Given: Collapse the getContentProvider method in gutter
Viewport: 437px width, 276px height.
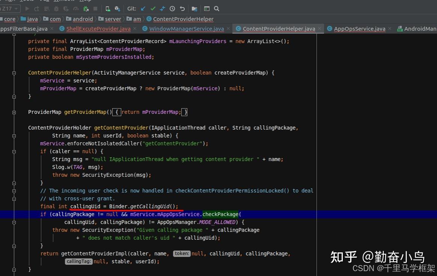Looking at the screenshot, I should click(14, 136).
